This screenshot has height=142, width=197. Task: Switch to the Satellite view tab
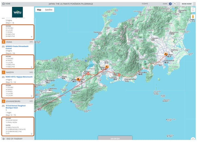49,10
